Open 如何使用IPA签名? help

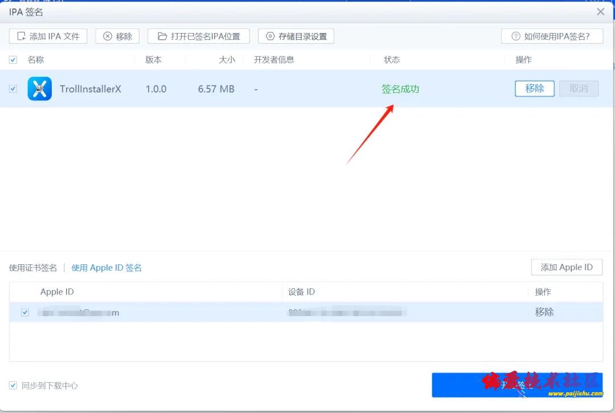click(552, 36)
